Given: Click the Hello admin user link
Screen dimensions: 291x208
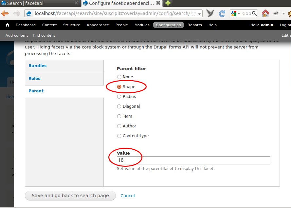Looking at the screenshot, I should click(x=262, y=25).
